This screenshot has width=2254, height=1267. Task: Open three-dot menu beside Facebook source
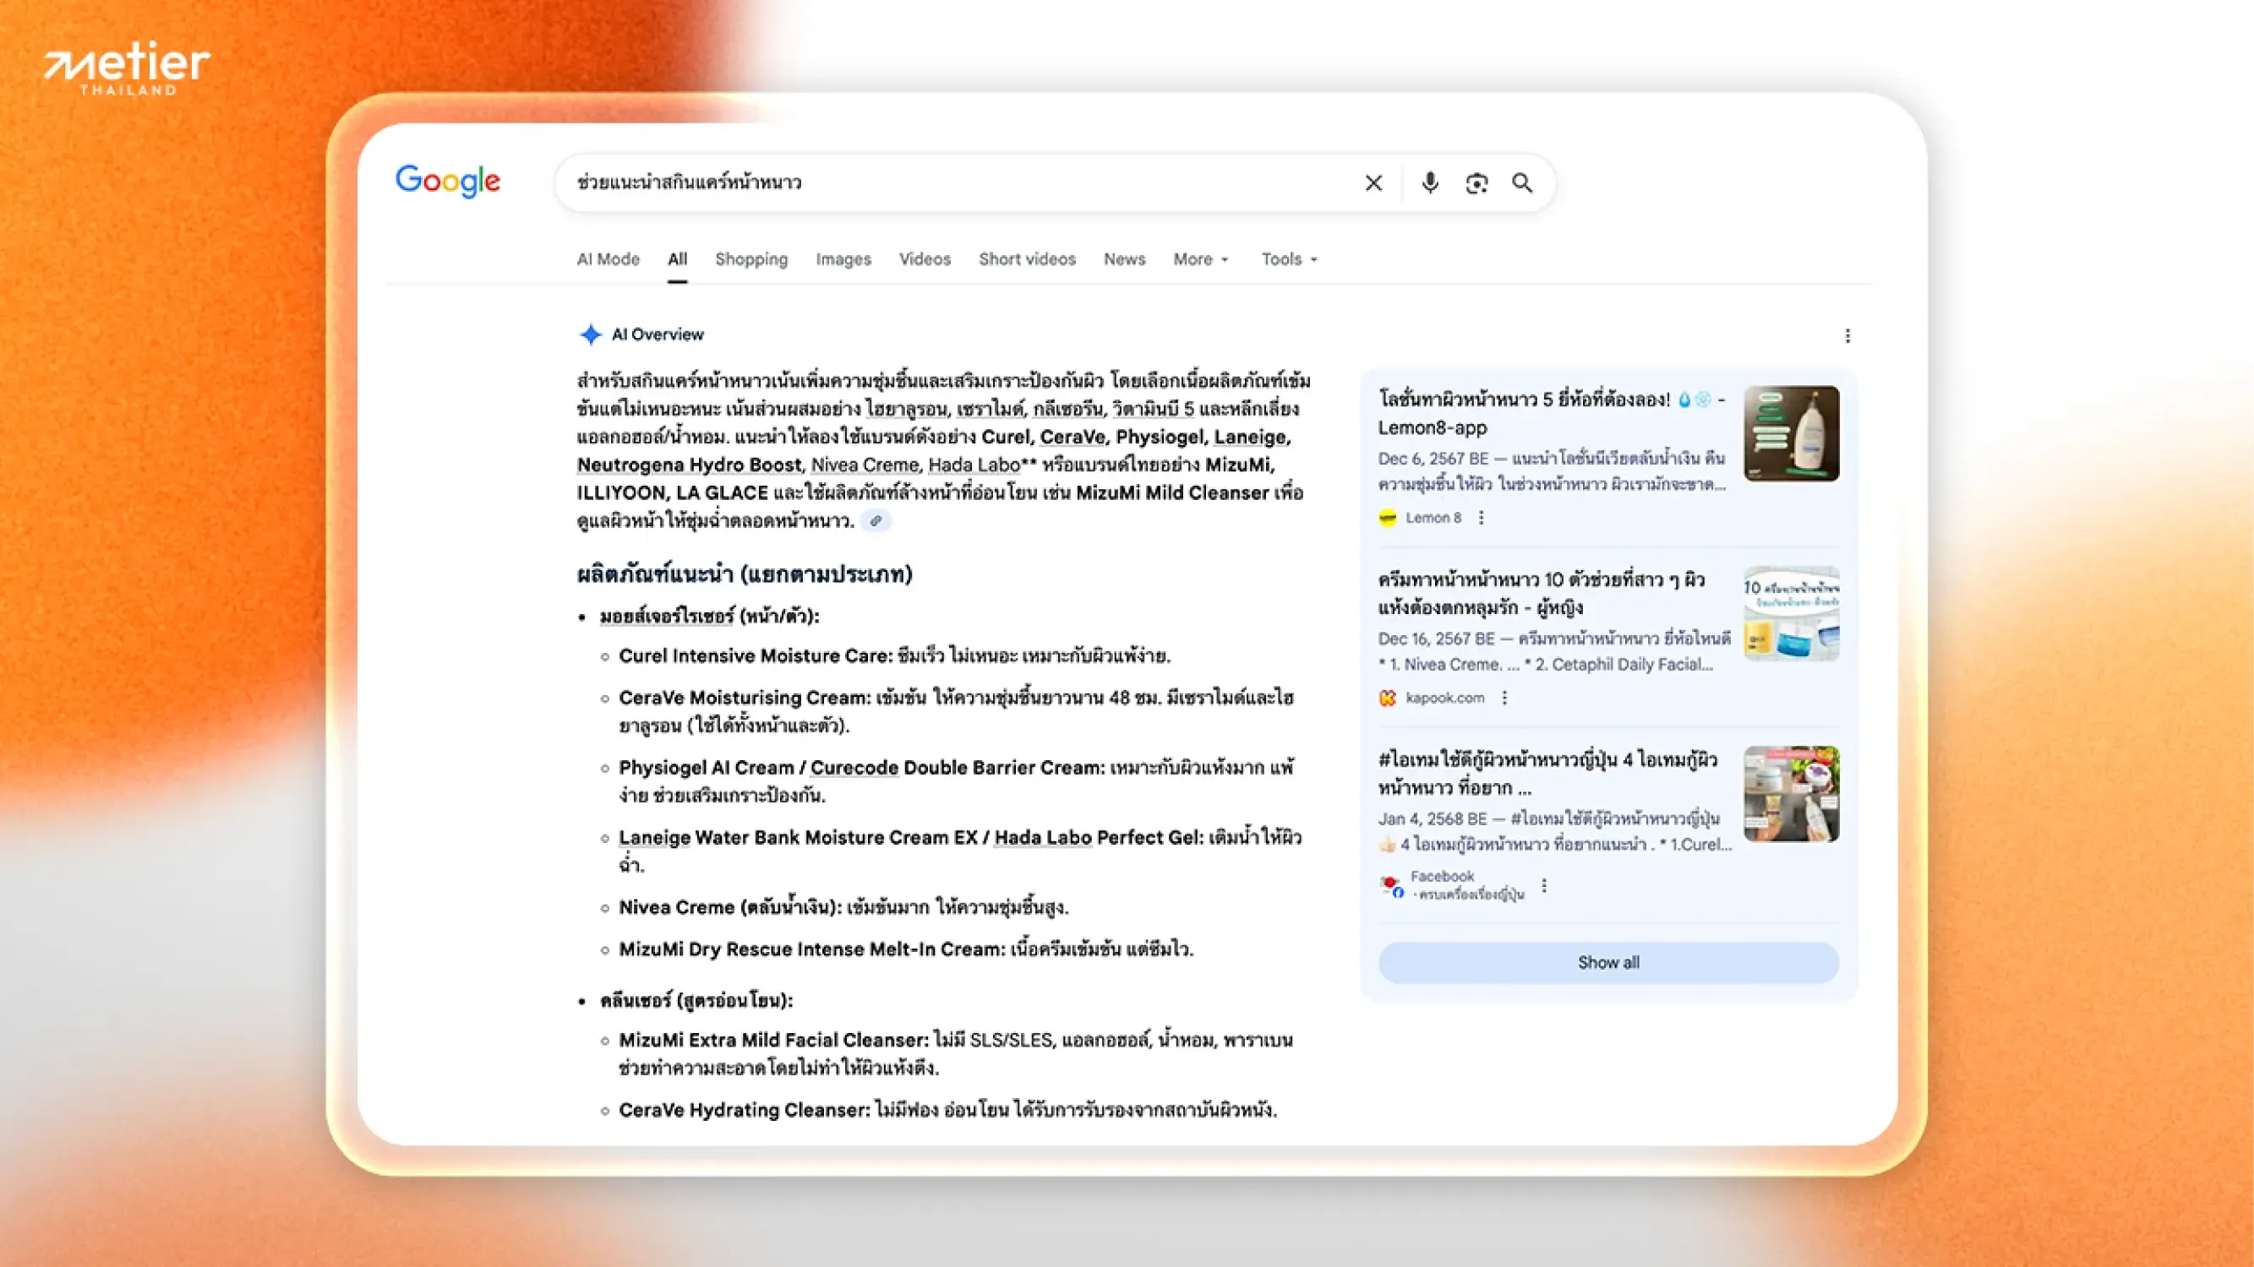(x=1544, y=885)
